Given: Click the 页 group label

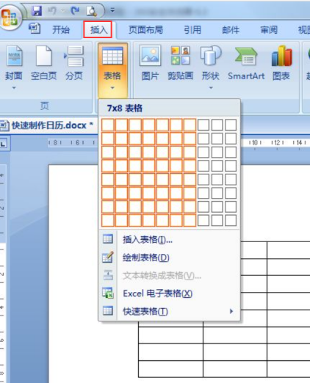Looking at the screenshot, I should pos(44,106).
